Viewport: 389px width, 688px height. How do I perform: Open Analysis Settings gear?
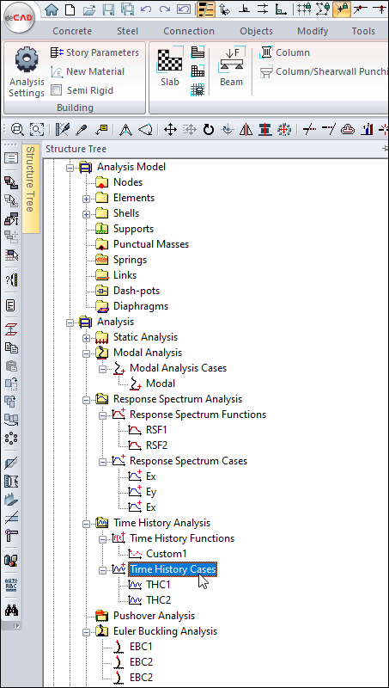27,72
